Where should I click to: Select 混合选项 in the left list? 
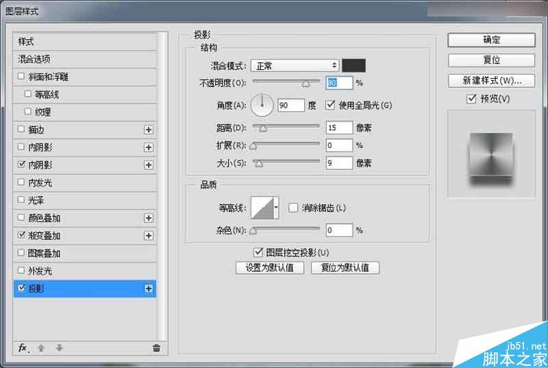tap(84, 60)
